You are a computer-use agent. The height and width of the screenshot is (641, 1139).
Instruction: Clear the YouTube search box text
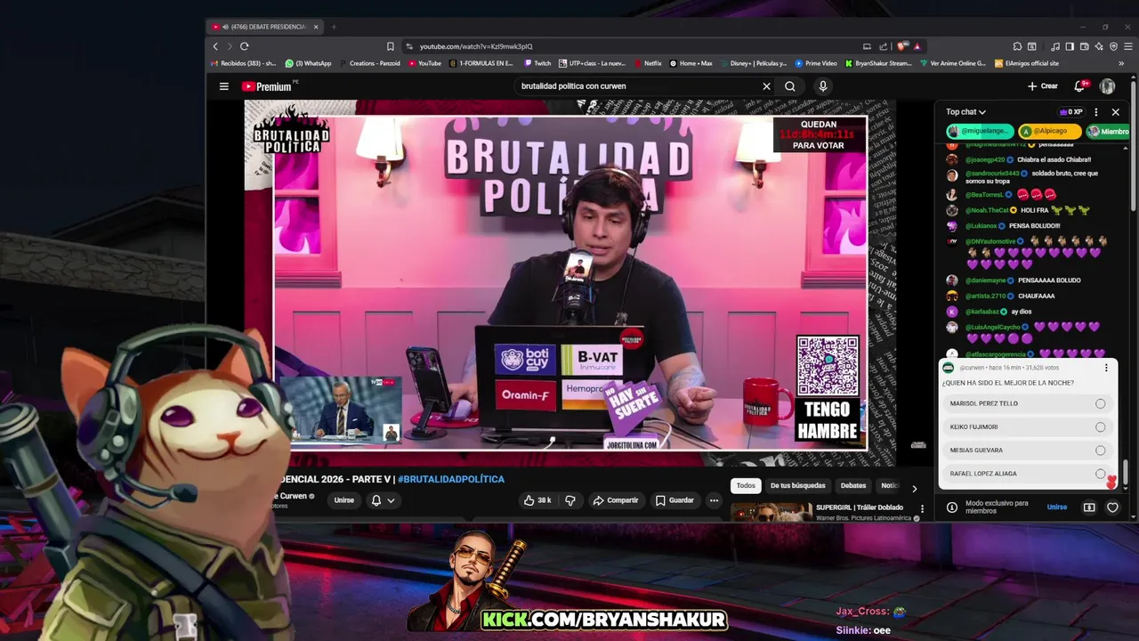(x=766, y=86)
